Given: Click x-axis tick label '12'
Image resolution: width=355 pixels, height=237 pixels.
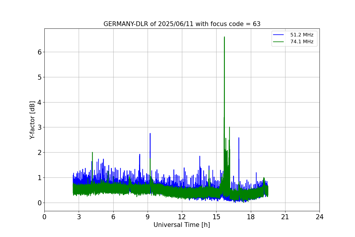Looking at the screenshot, I should coord(182,217).
